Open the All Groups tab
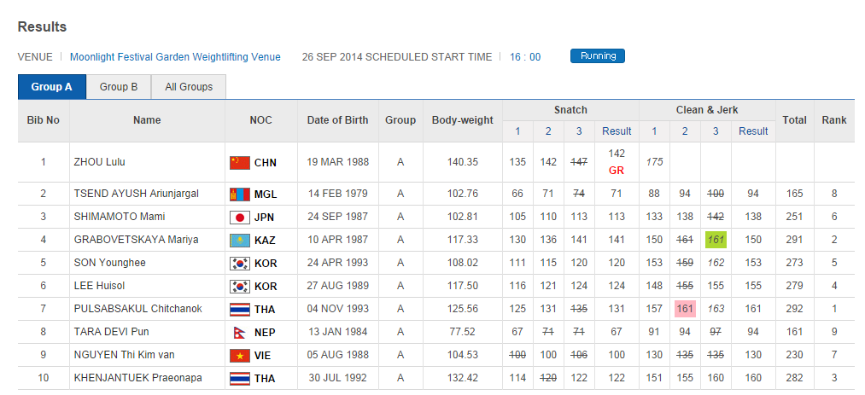This screenshot has height=395, width=865. pos(189,87)
